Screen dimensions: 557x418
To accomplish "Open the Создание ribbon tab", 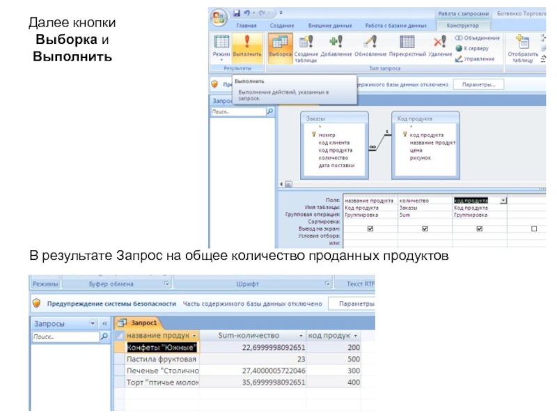I will pos(282,26).
